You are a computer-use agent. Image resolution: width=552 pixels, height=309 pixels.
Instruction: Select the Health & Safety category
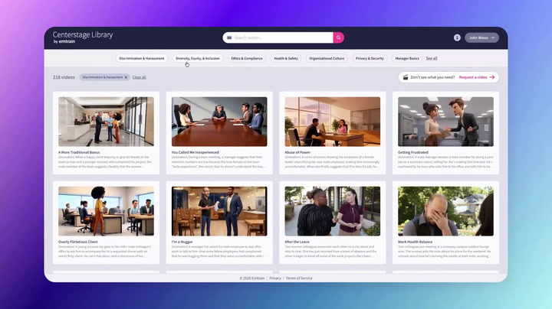(x=286, y=58)
